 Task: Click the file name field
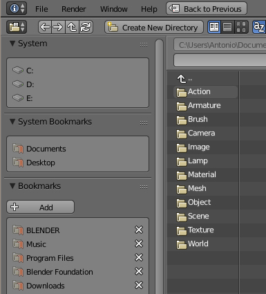pyautogui.click(x=220, y=60)
